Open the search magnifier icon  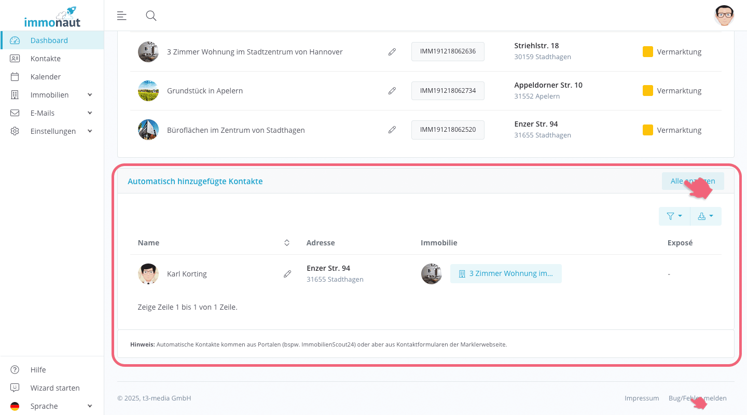pyautogui.click(x=151, y=16)
